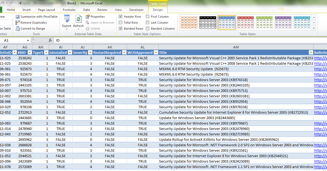The height and width of the screenshot is (171, 327).
Task: Open the filter dropdown on Title column
Action: [x=311, y=52]
